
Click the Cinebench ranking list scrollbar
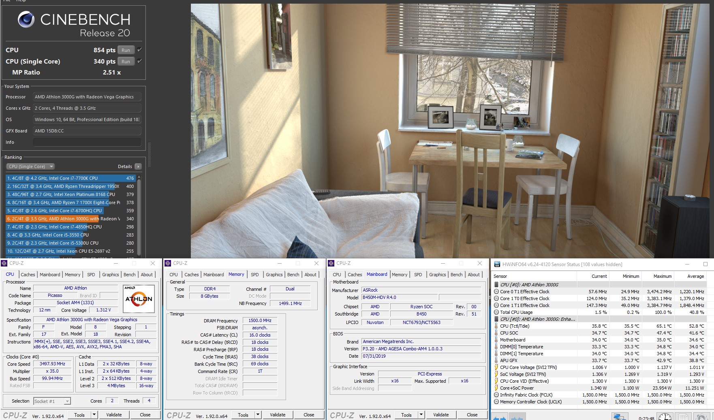139,217
